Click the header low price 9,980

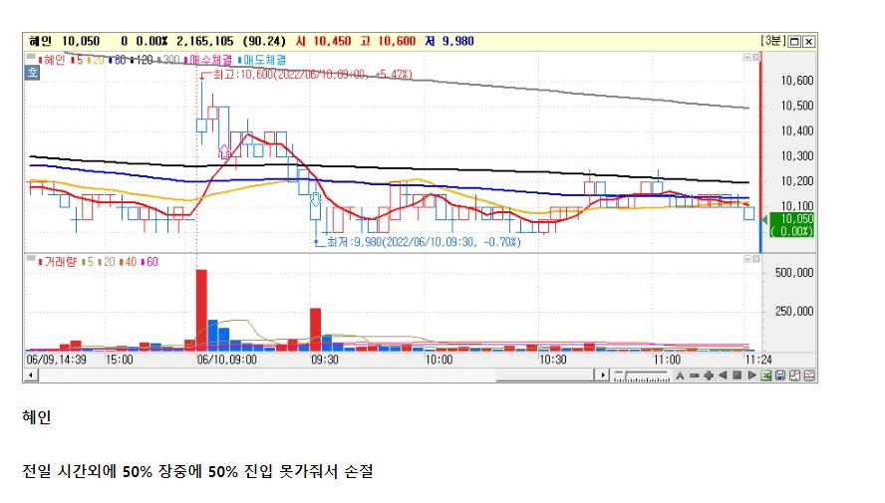[457, 41]
